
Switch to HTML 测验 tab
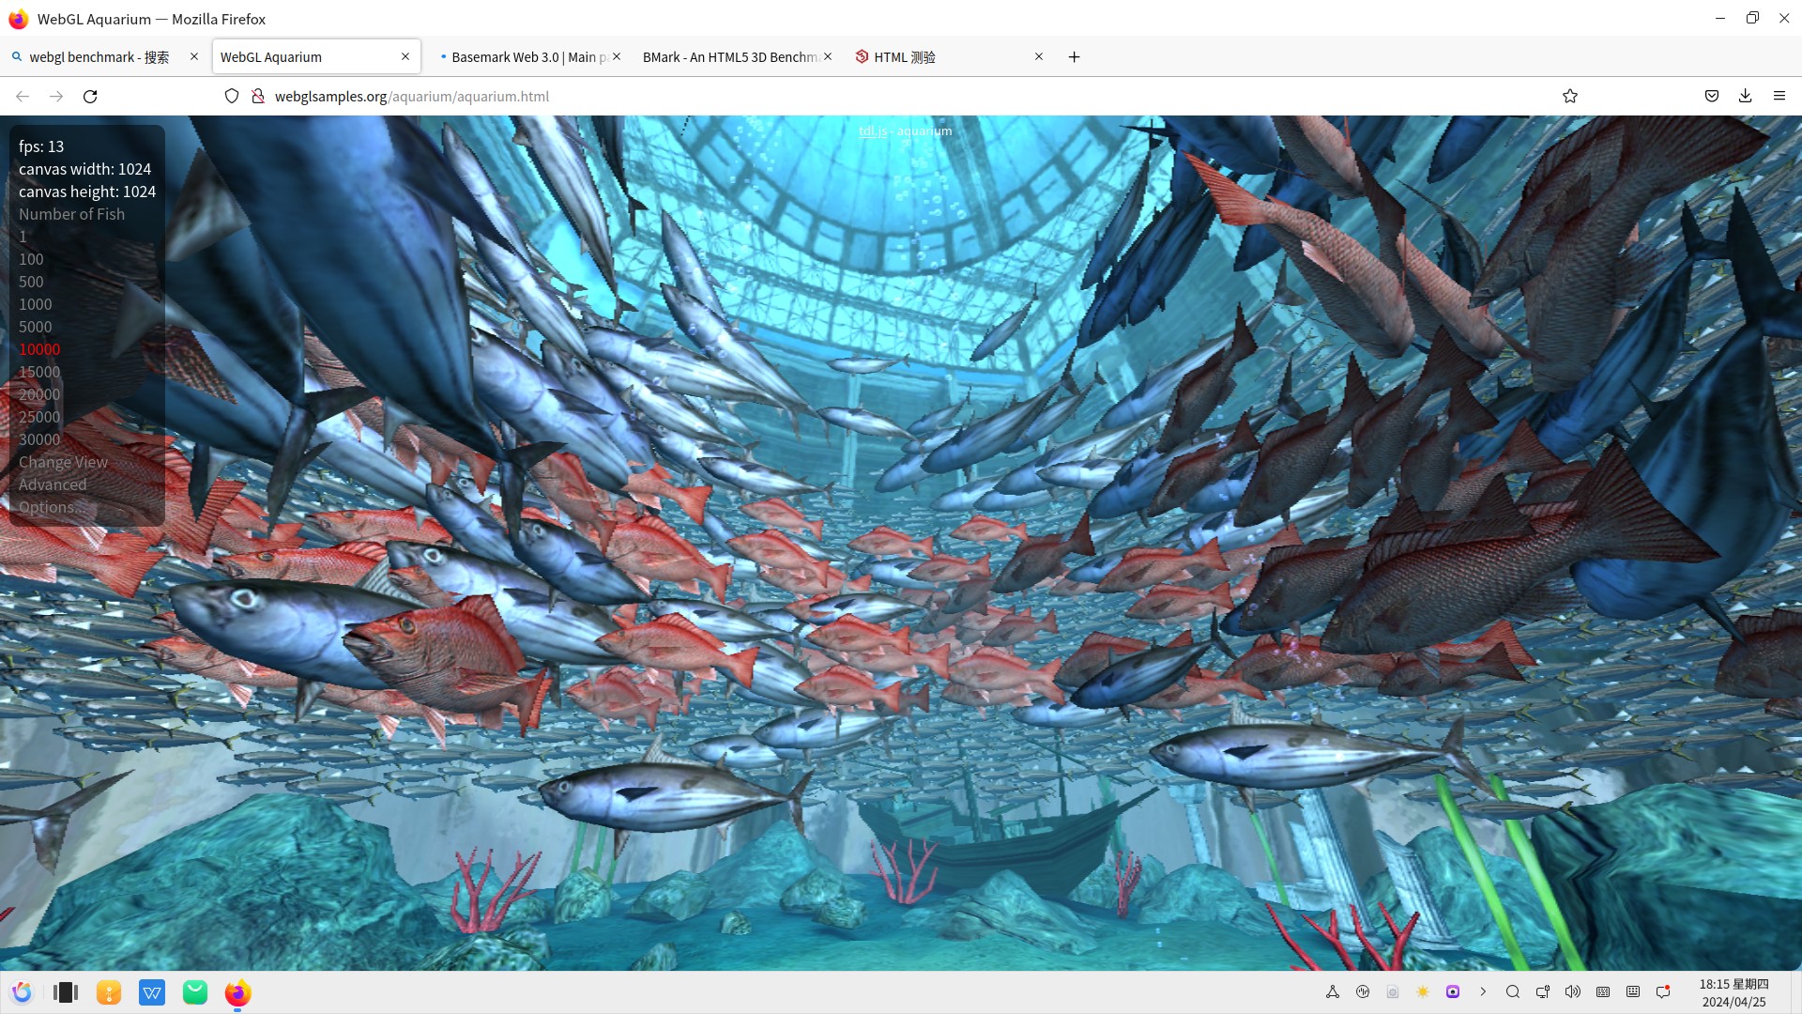coord(905,57)
